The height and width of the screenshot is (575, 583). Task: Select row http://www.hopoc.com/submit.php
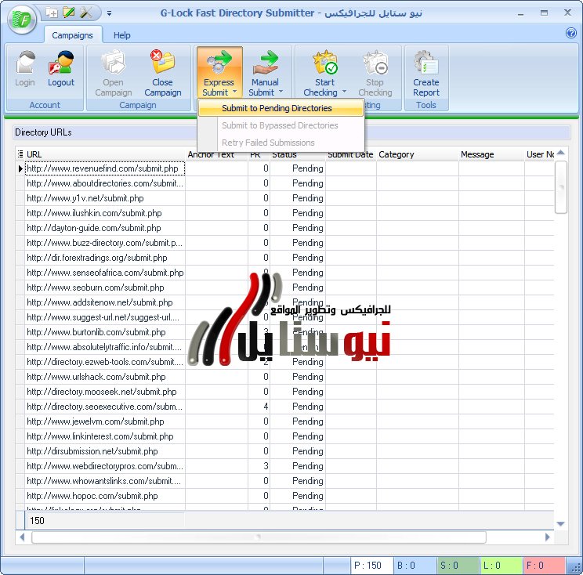[105, 495]
